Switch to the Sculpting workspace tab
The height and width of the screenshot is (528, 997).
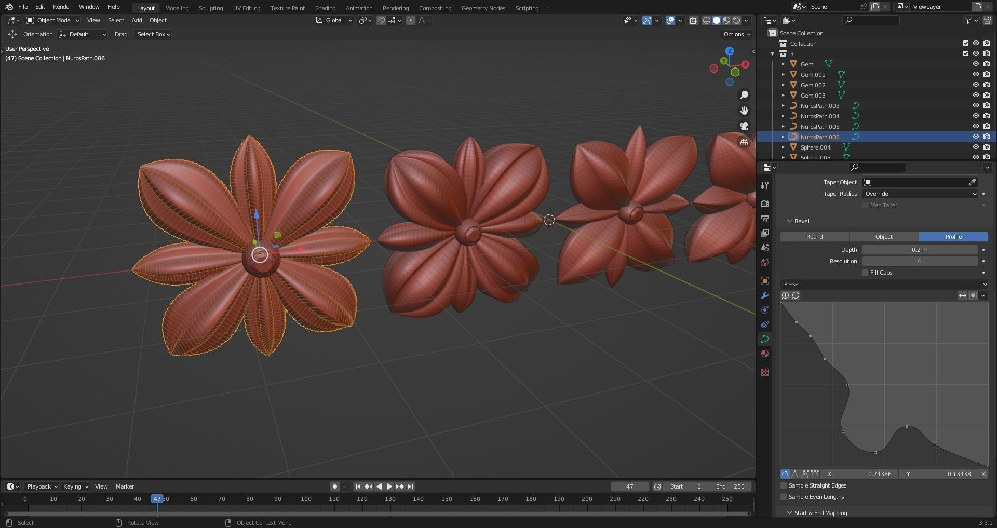(x=210, y=8)
